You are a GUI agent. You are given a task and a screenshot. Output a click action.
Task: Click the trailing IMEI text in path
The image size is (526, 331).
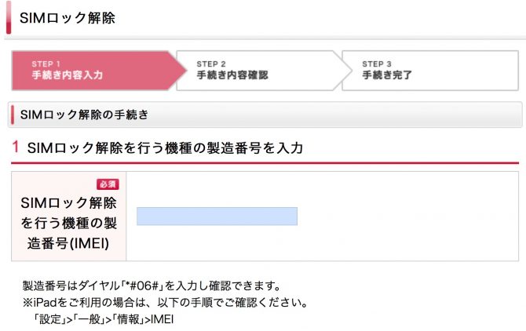(161, 319)
